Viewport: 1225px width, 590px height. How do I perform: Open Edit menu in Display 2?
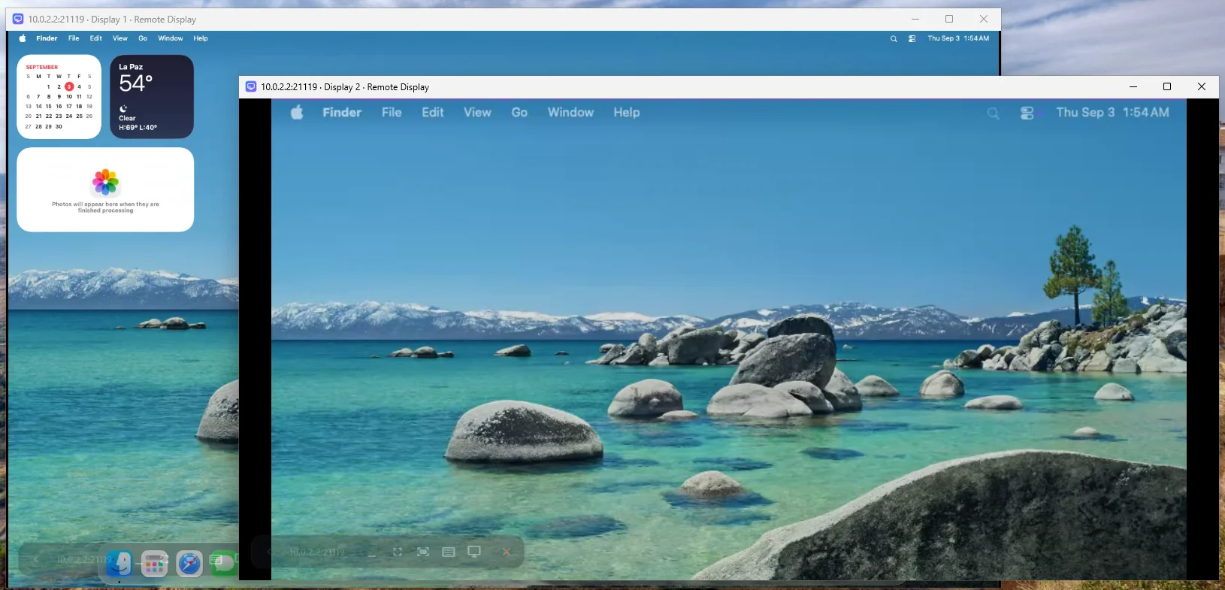click(433, 113)
